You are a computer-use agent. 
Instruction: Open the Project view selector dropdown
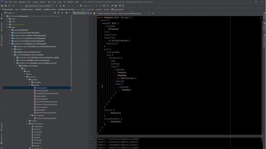9,13
